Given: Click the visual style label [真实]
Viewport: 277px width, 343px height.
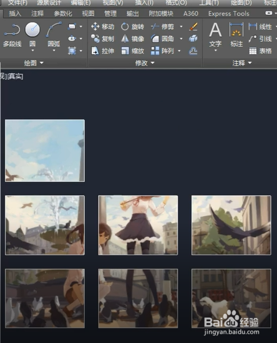Looking at the screenshot, I should coord(16,76).
